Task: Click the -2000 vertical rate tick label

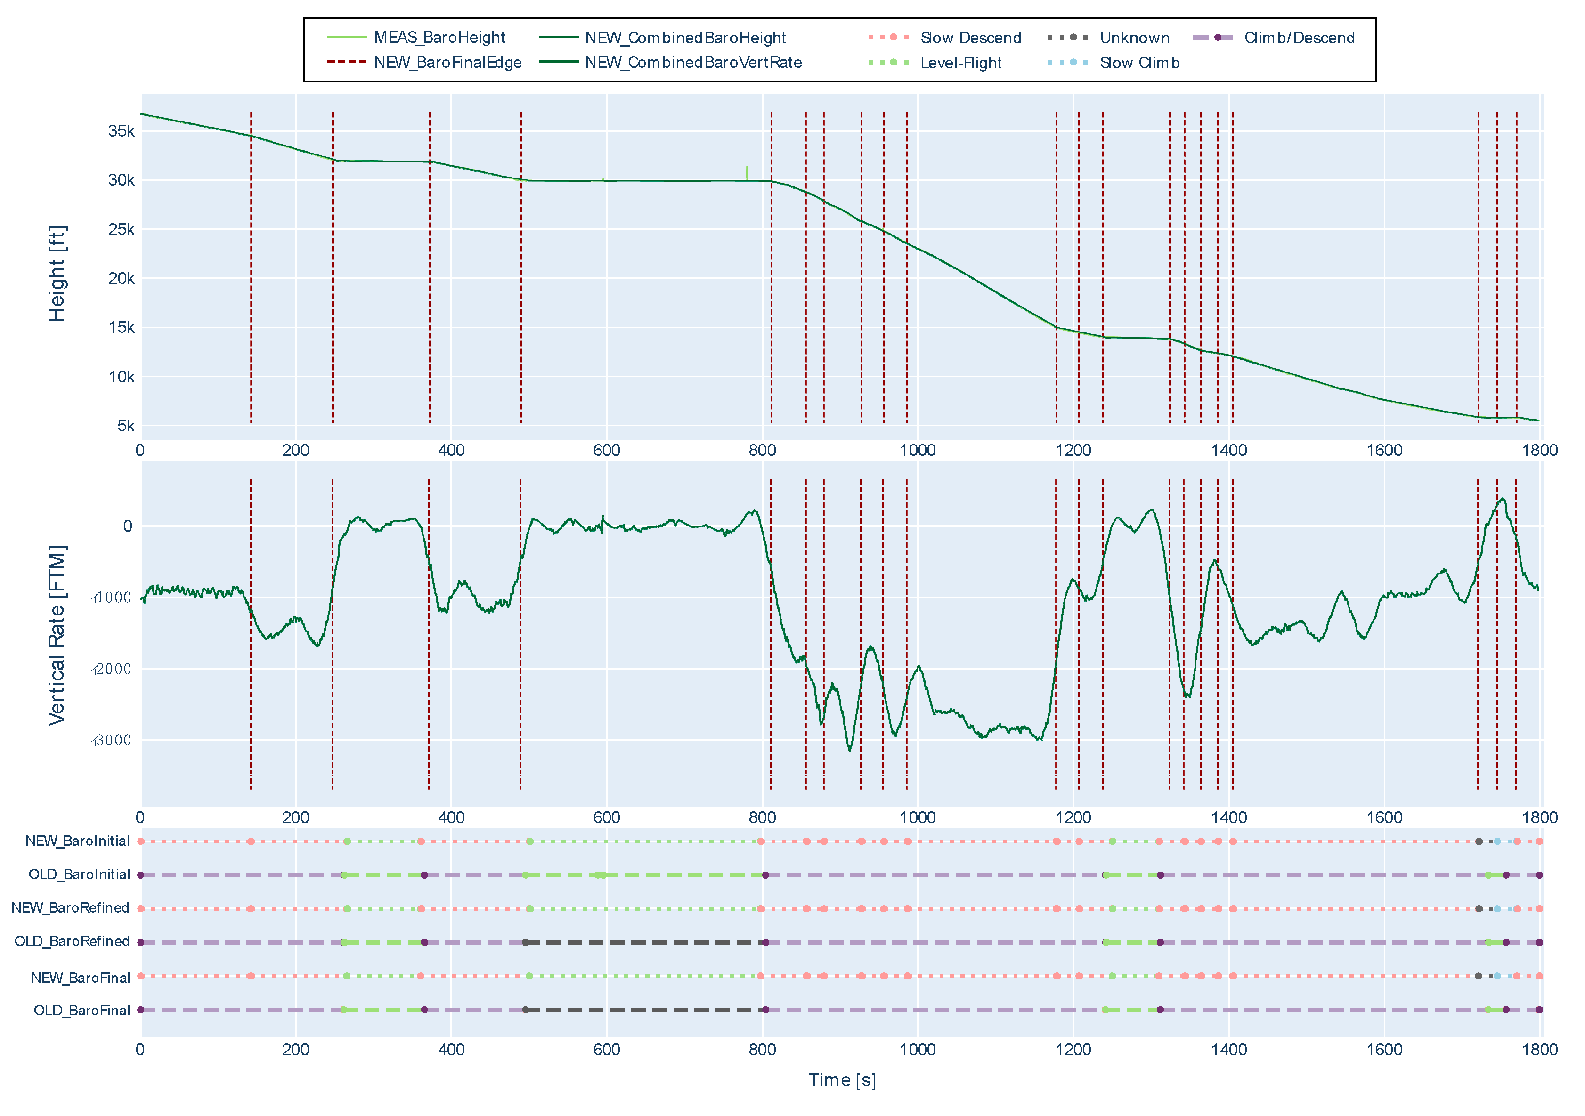Action: (x=111, y=669)
